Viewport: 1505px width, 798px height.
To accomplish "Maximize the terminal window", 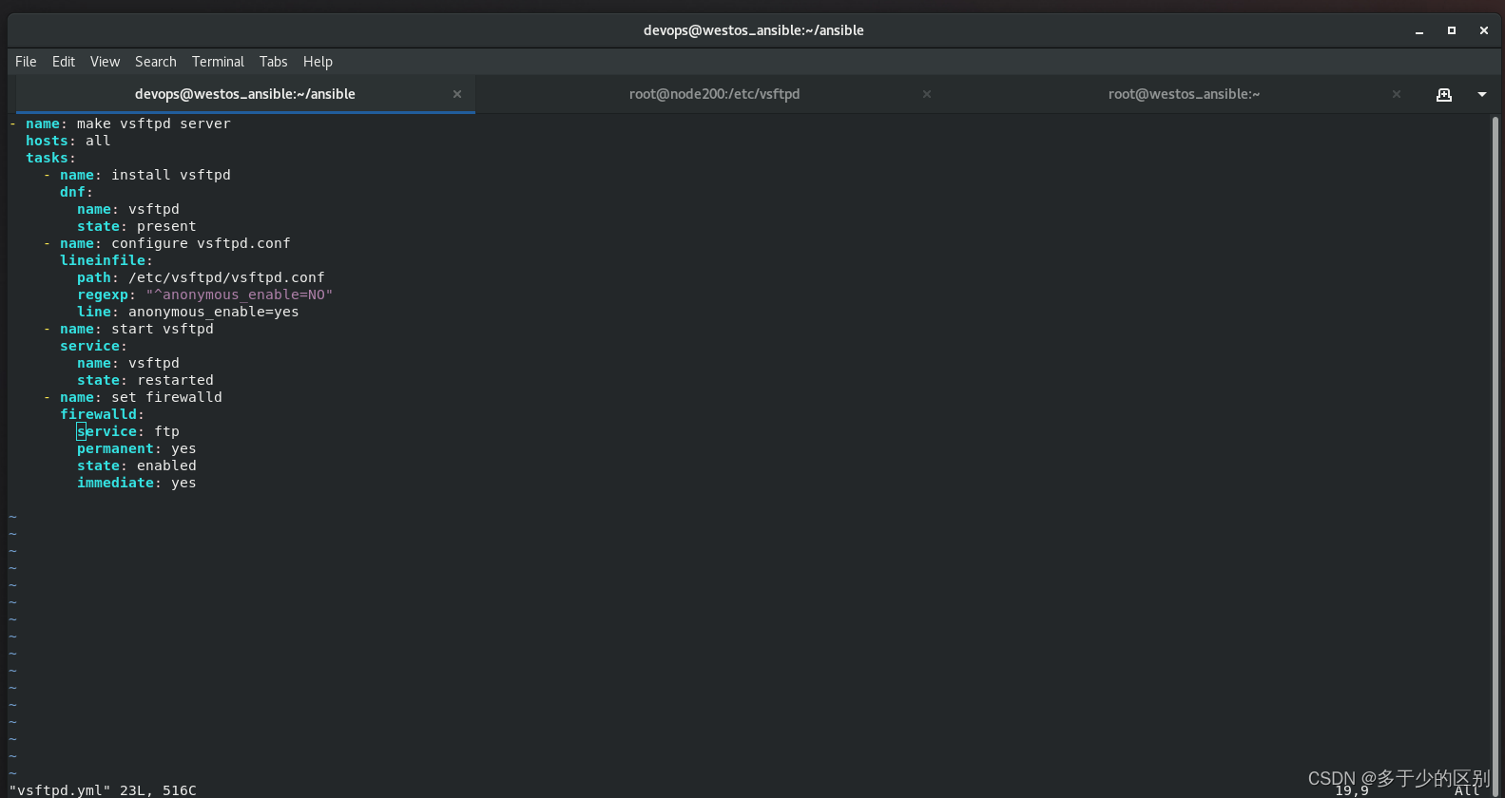I will (x=1452, y=30).
